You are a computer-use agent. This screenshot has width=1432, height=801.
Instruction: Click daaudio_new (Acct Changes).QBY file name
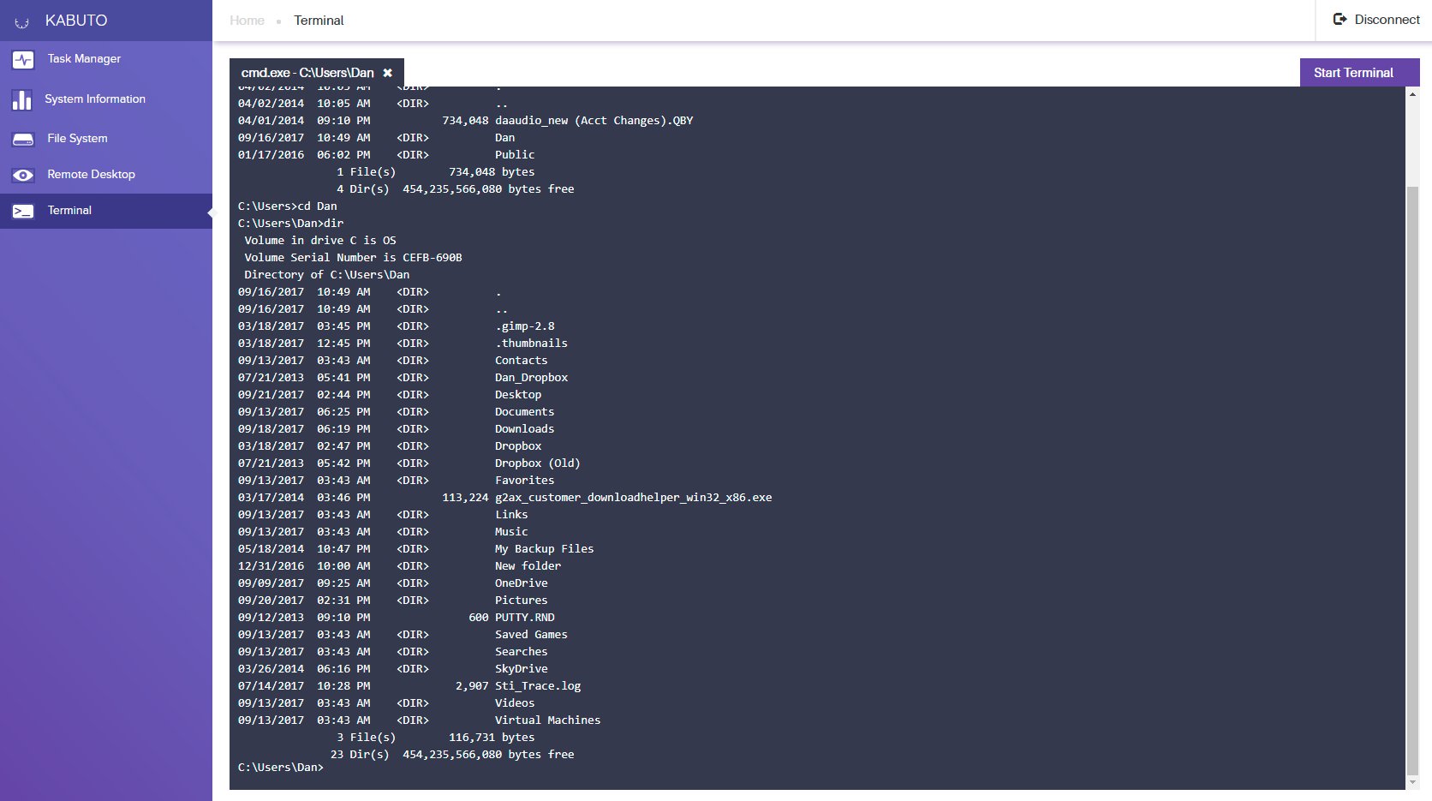coord(594,121)
